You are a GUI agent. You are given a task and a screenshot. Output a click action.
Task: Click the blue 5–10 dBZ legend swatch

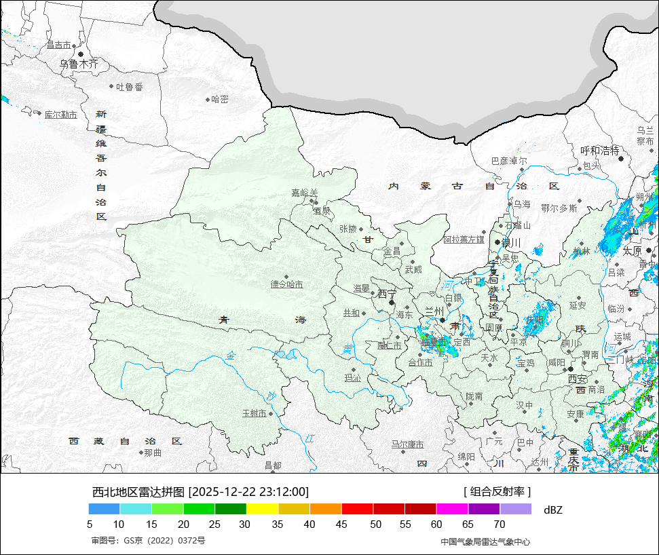tap(105, 509)
